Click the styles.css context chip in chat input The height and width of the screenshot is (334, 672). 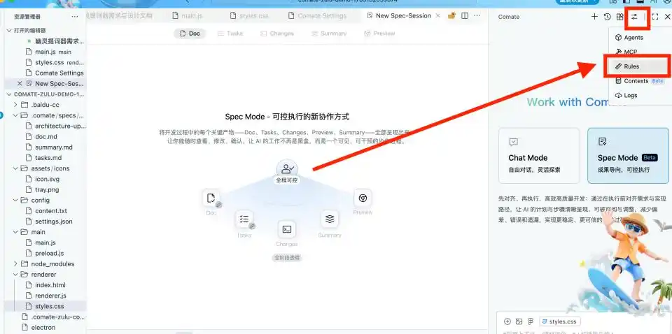click(560, 321)
